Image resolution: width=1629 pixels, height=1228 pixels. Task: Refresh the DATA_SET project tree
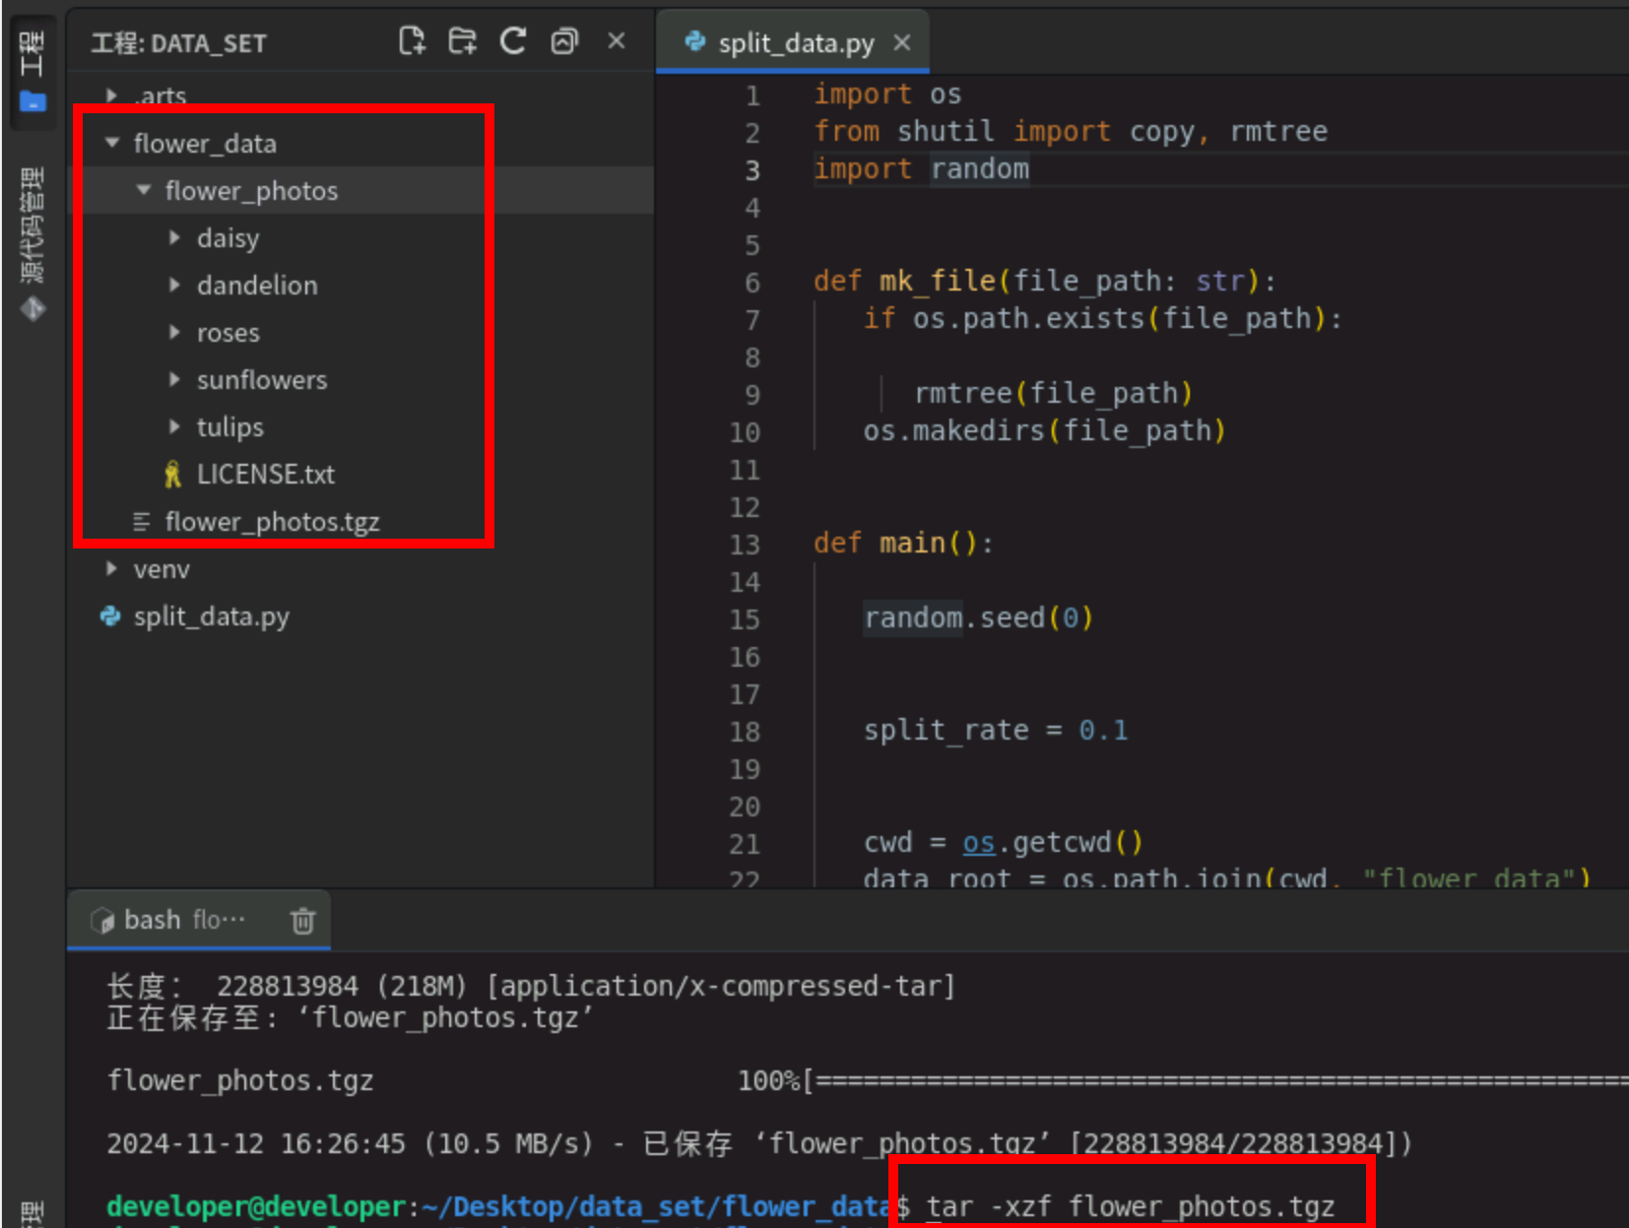point(513,41)
